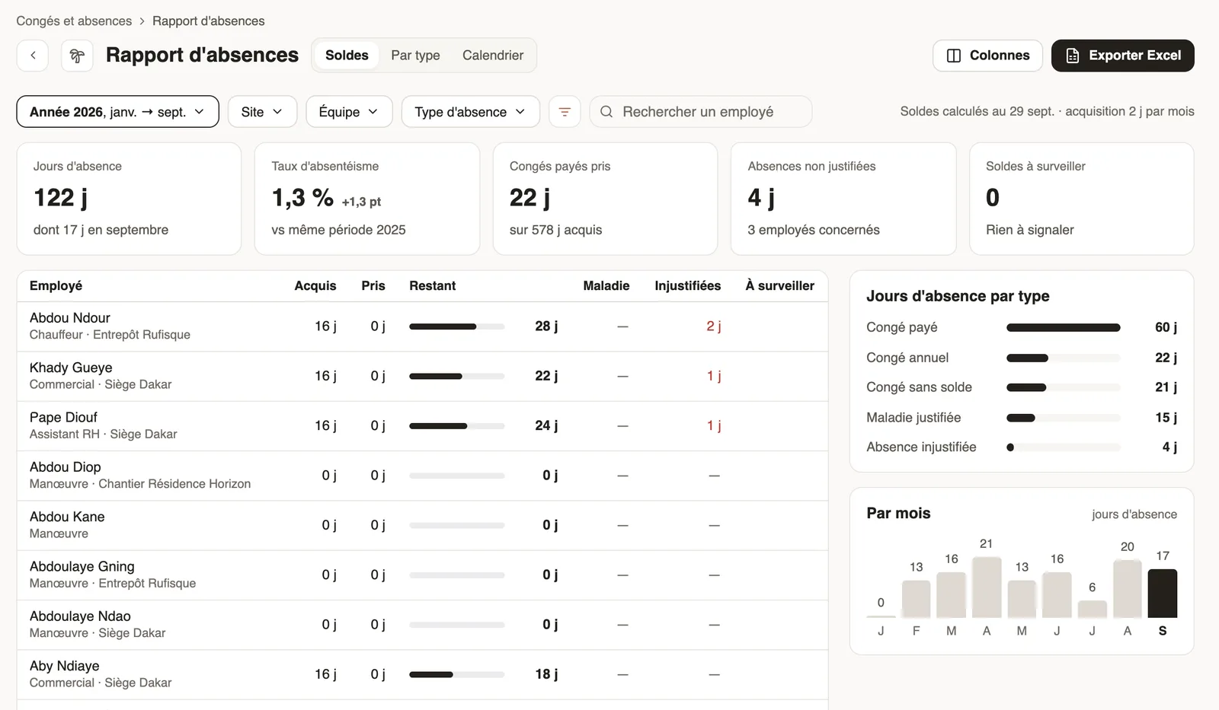Go to Congés et absences breadcrumb
Viewport: 1219px width, 710px height.
point(74,21)
